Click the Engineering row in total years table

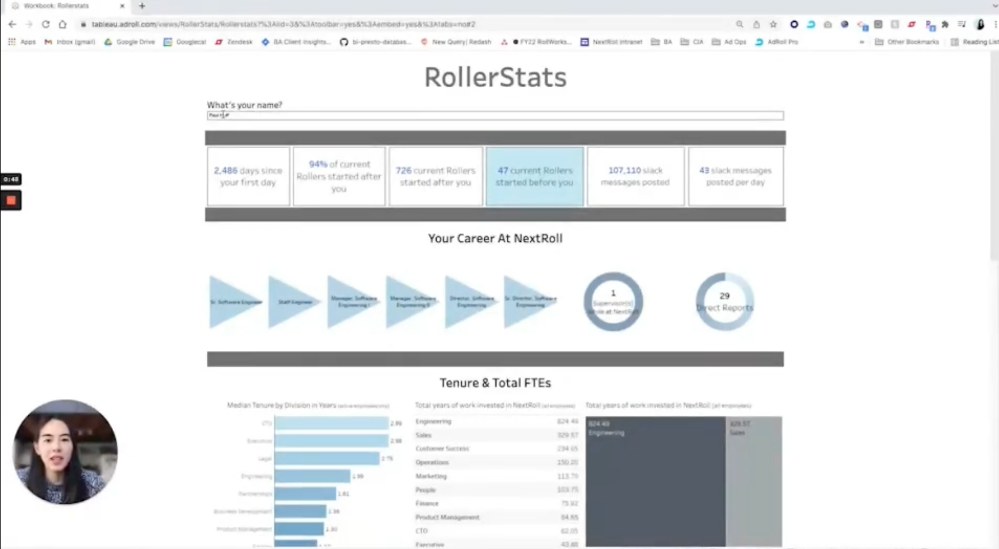pos(496,422)
